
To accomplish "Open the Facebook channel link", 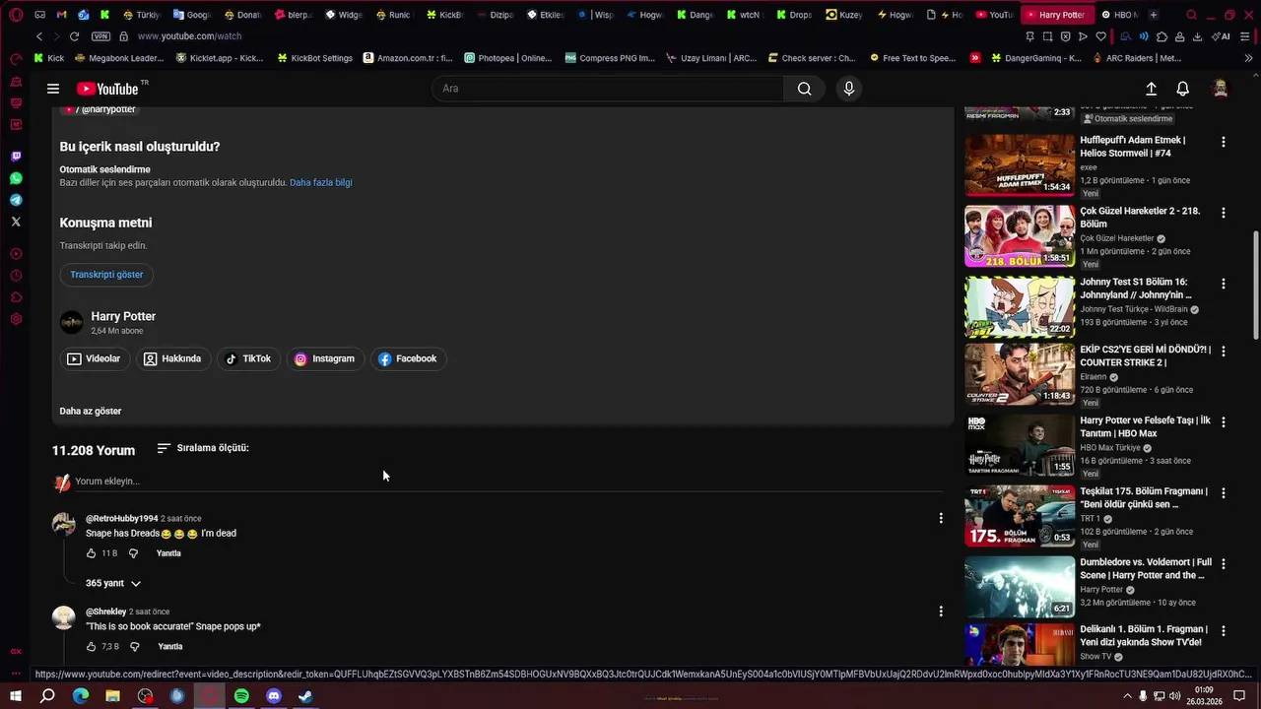I will pyautogui.click(x=408, y=359).
